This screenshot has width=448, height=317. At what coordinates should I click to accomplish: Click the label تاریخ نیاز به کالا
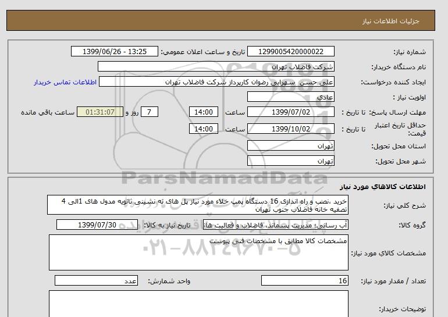click(167, 225)
